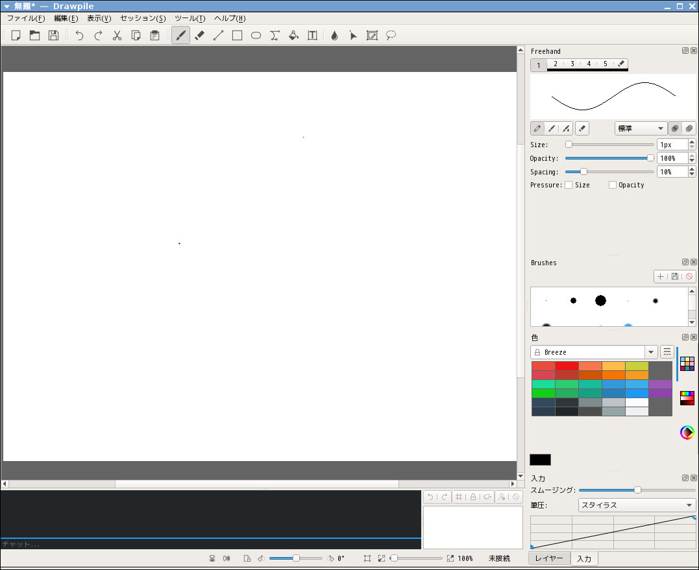Click the black foreground color swatch
Viewport: 699px width, 570px height.
(540, 460)
